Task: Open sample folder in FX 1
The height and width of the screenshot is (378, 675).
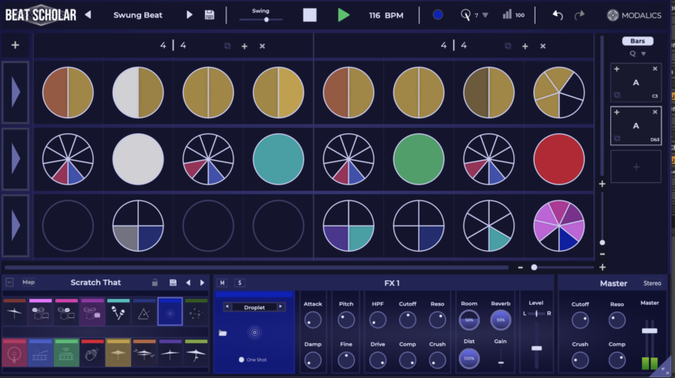Action: (x=222, y=333)
